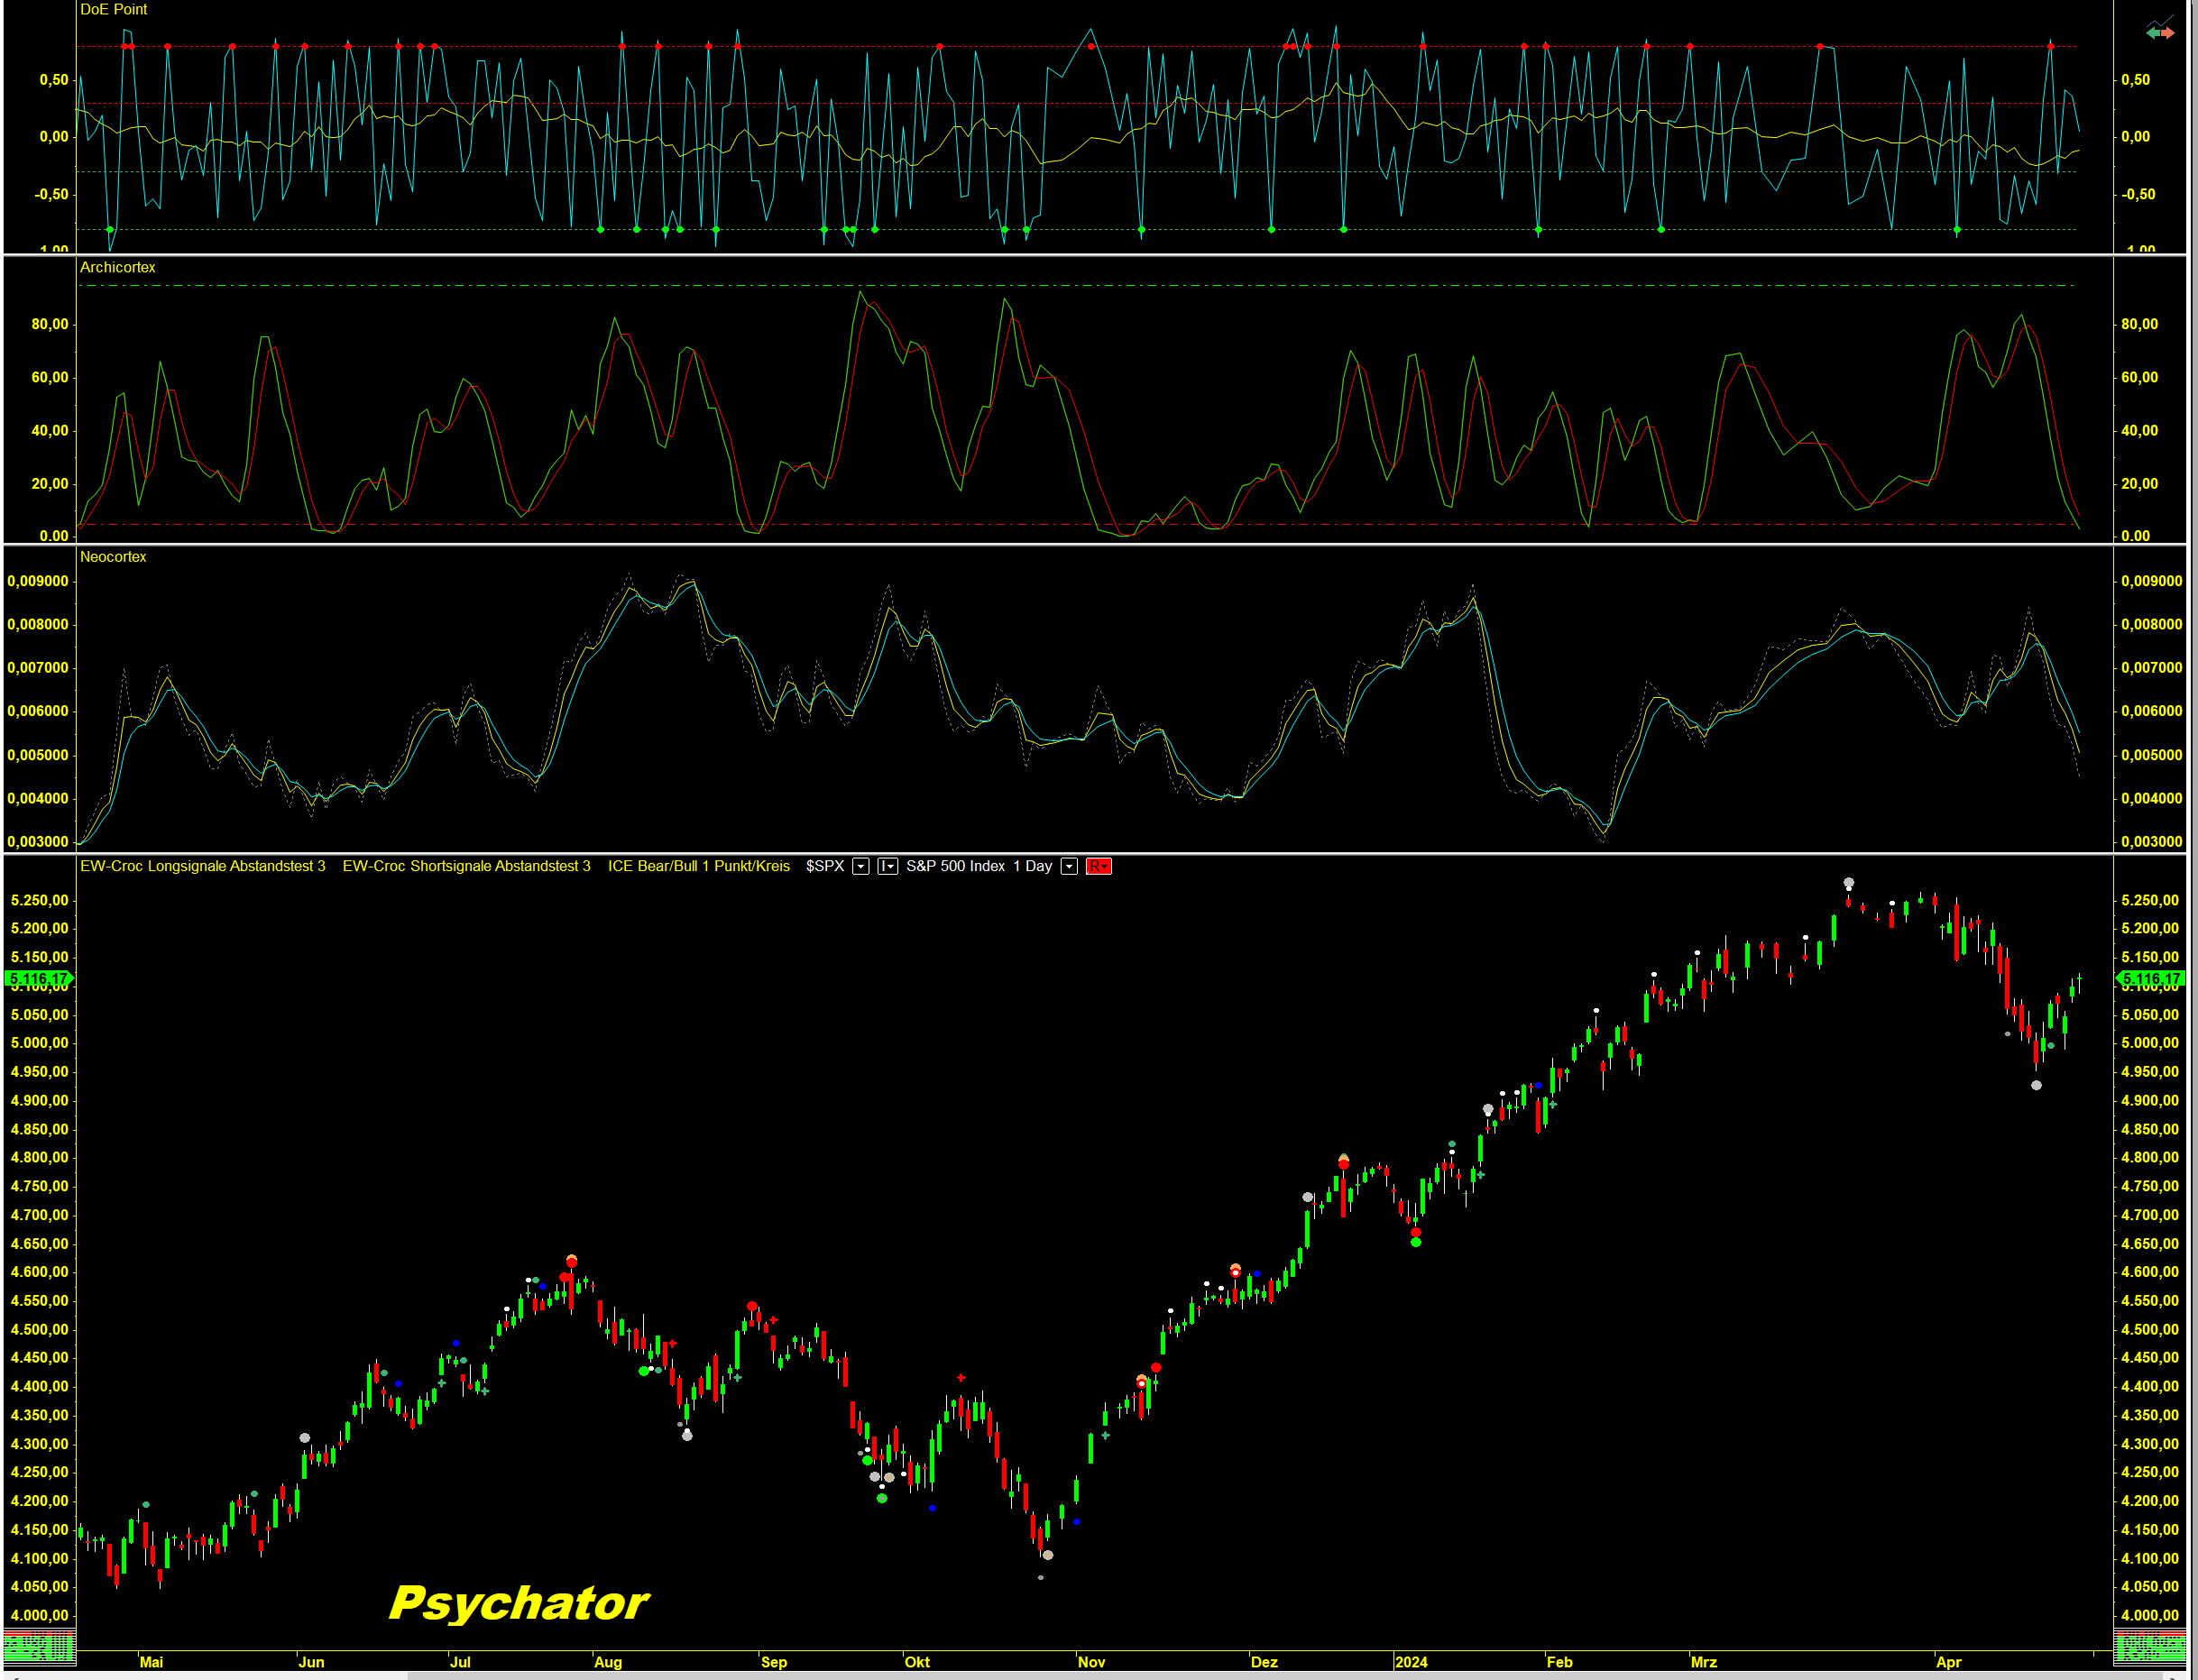
Task: Click the Neocortex indicator title
Action: tap(113, 557)
